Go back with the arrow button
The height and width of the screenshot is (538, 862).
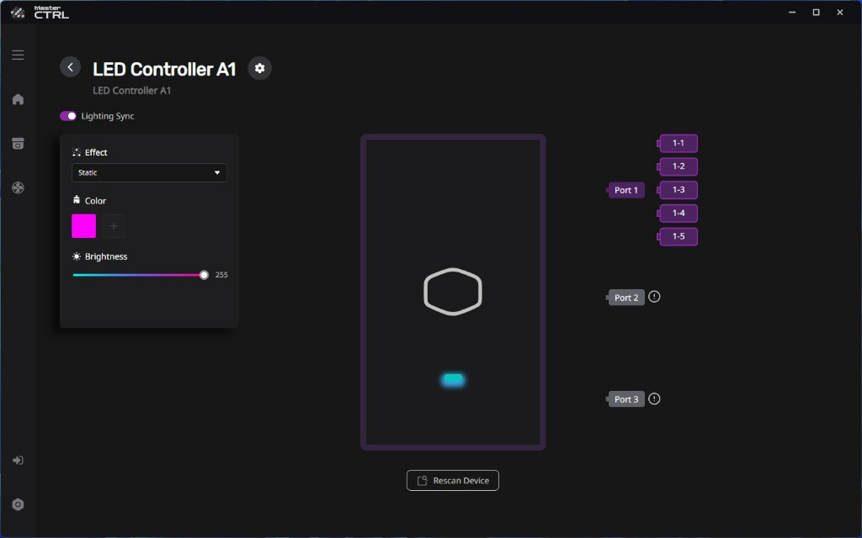pyautogui.click(x=71, y=67)
